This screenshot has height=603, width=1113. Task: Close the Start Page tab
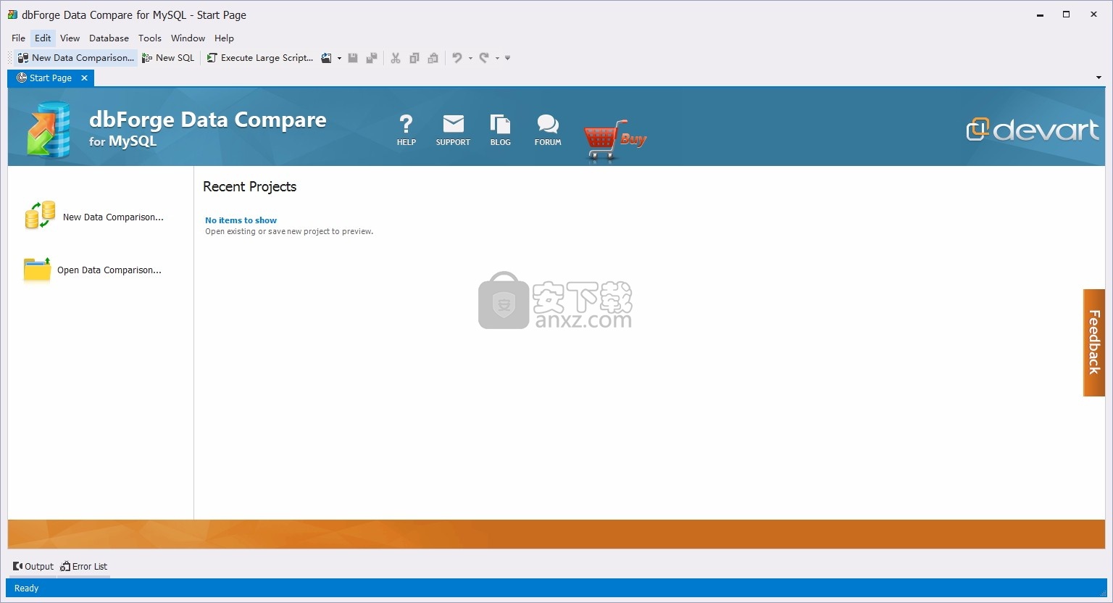coord(84,78)
